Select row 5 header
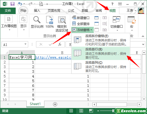The height and width of the screenshot is (114, 147). (x=5, y=76)
